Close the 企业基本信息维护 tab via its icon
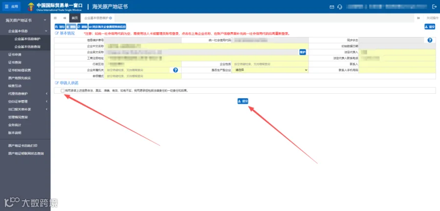Viewport: 440px width, 211px height. (x=110, y=18)
